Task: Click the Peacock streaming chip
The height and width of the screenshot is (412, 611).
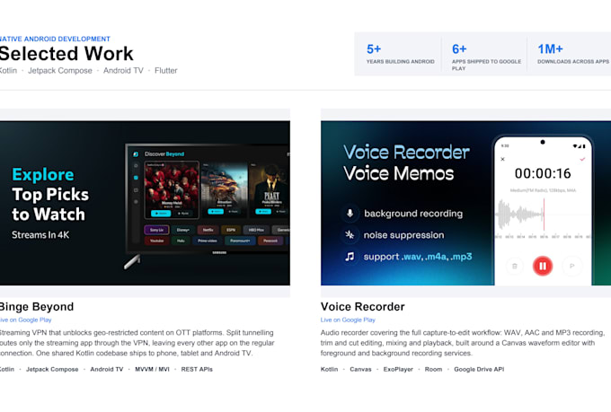Action: coord(270,241)
